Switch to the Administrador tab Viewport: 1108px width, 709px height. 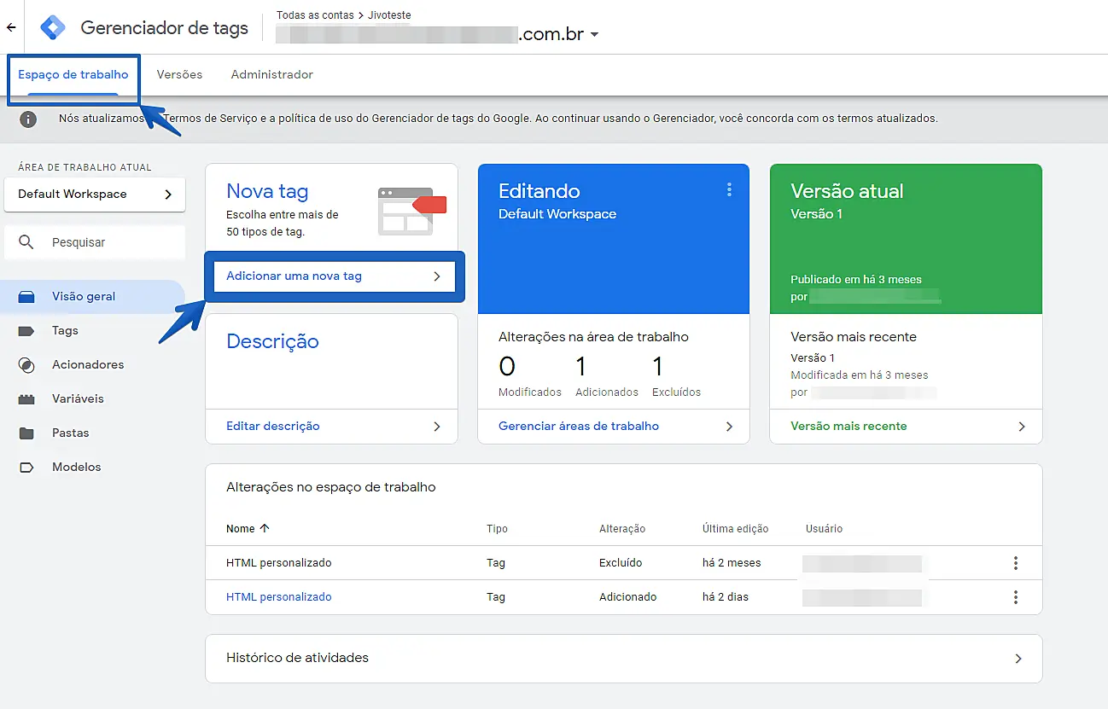(271, 75)
